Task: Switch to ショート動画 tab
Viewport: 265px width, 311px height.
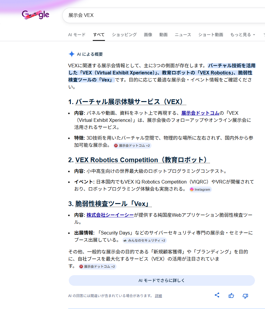Action: pos(211,35)
